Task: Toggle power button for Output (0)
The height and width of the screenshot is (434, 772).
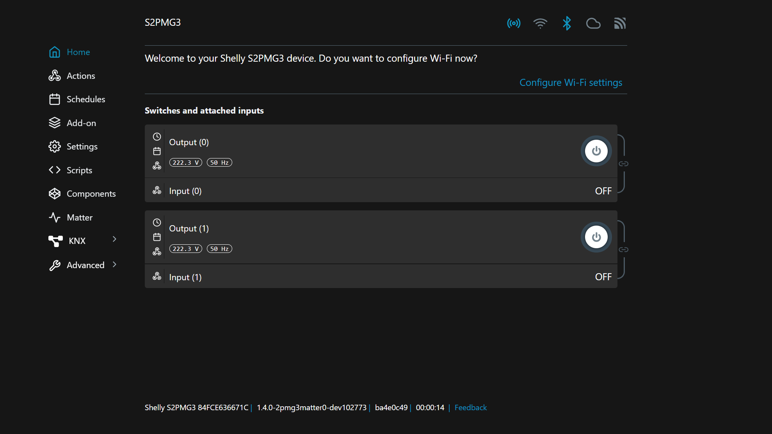Action: pyautogui.click(x=596, y=151)
